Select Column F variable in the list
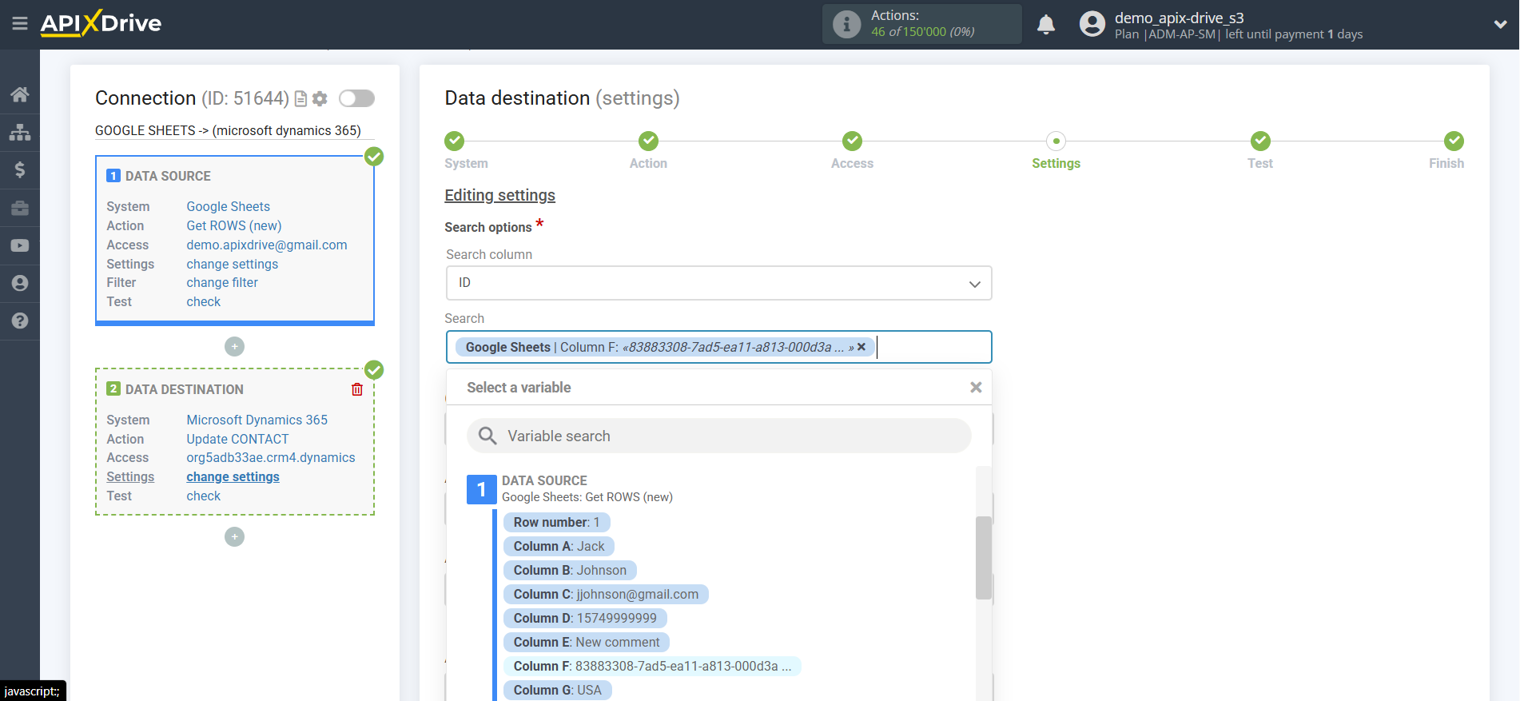Screen dimensions: 1520x701 click(x=652, y=666)
